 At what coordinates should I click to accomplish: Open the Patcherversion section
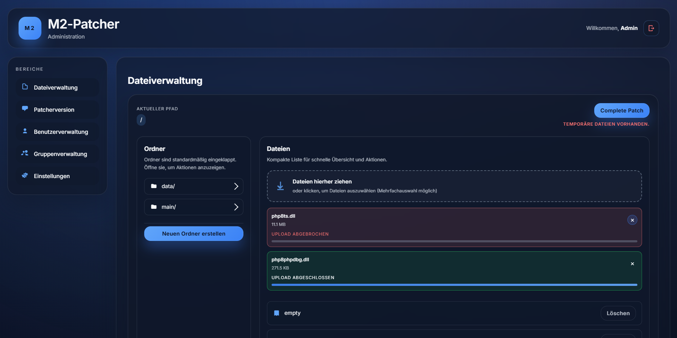tap(57, 110)
